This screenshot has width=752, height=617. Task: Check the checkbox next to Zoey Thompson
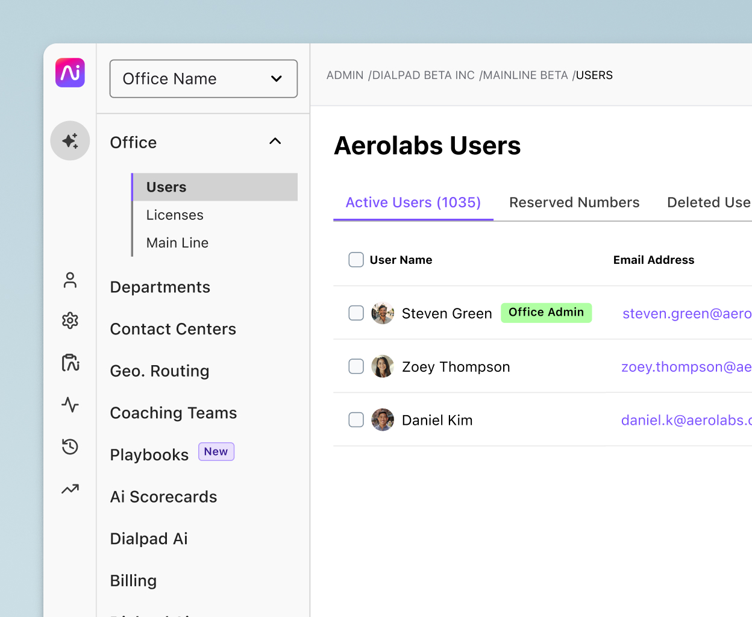pos(356,366)
